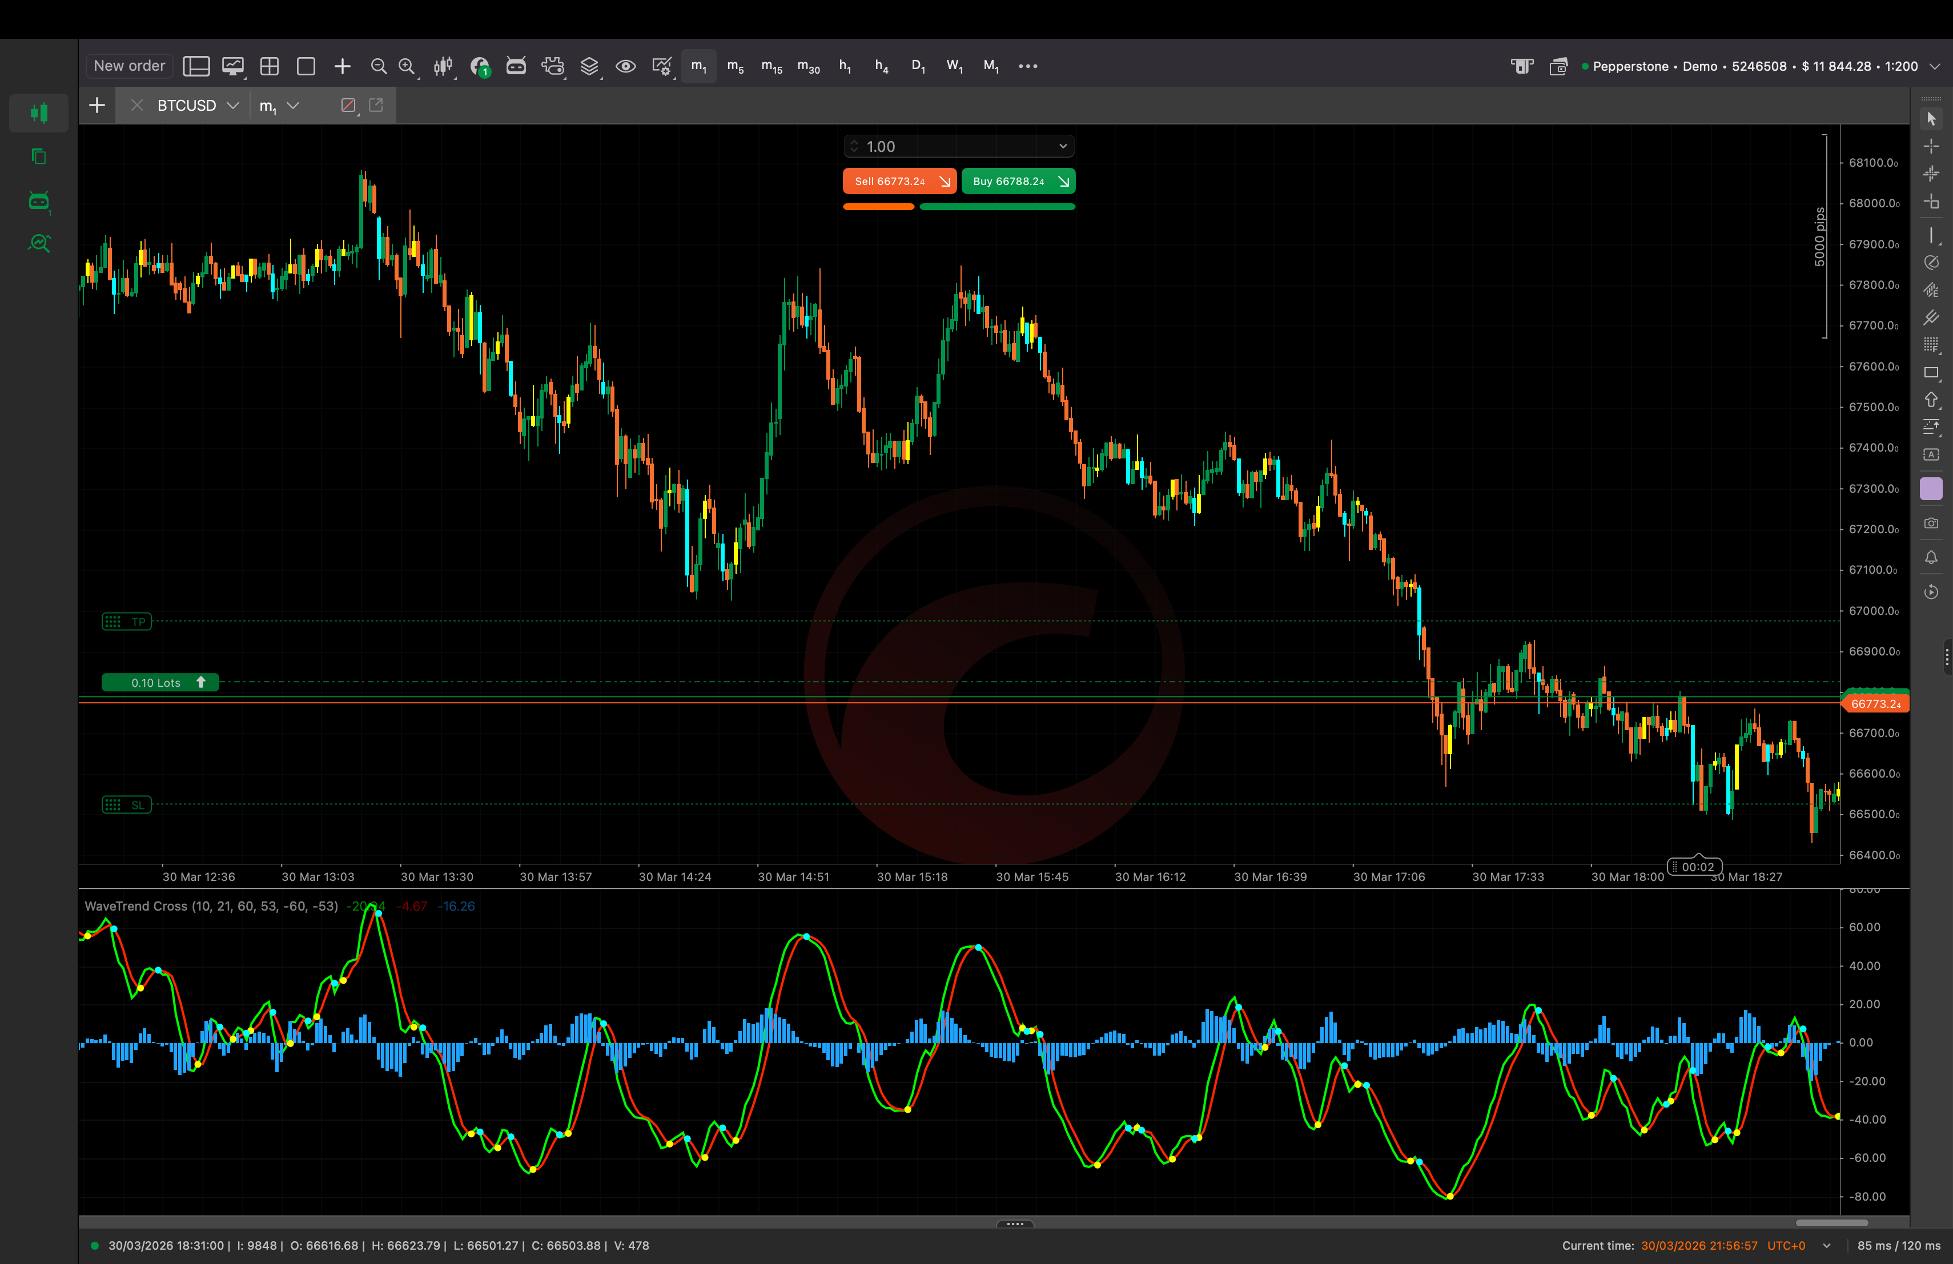Toggle the detached window mode icon

pos(376,105)
